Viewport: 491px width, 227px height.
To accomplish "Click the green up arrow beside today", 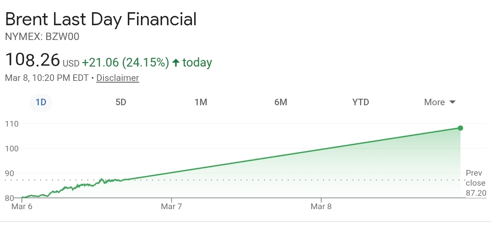I will coord(176,63).
